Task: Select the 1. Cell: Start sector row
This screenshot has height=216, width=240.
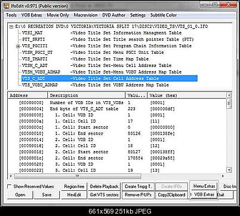Action: 117,127
